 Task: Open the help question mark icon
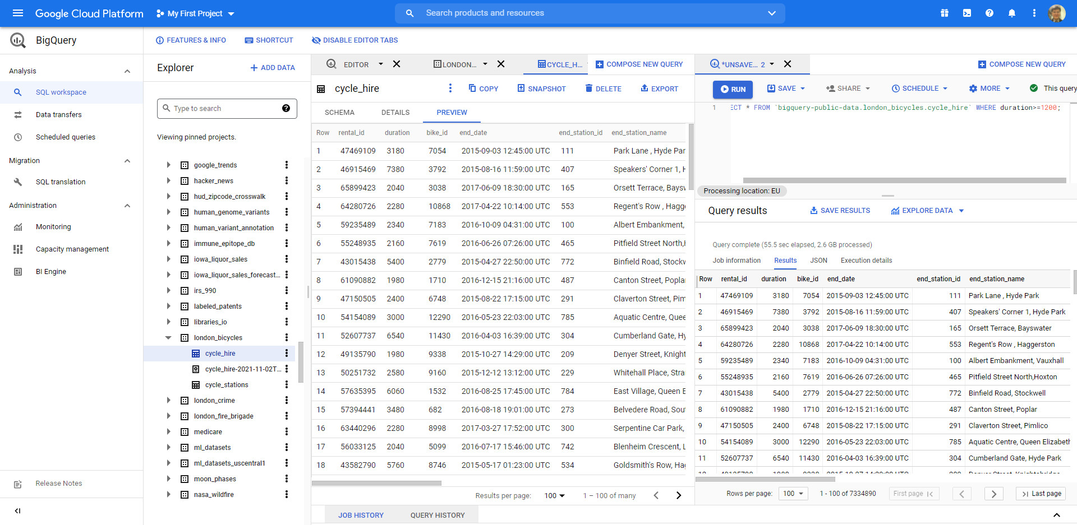[989, 13]
